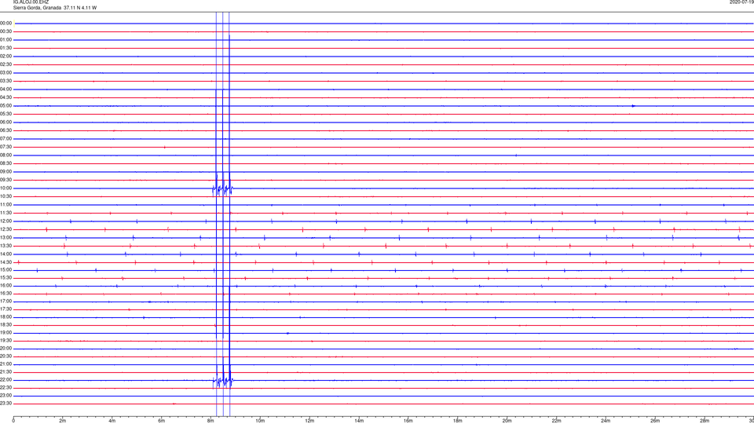Click the 8m tick on the minute axis
This screenshot has width=754, height=424.
[x=210, y=421]
